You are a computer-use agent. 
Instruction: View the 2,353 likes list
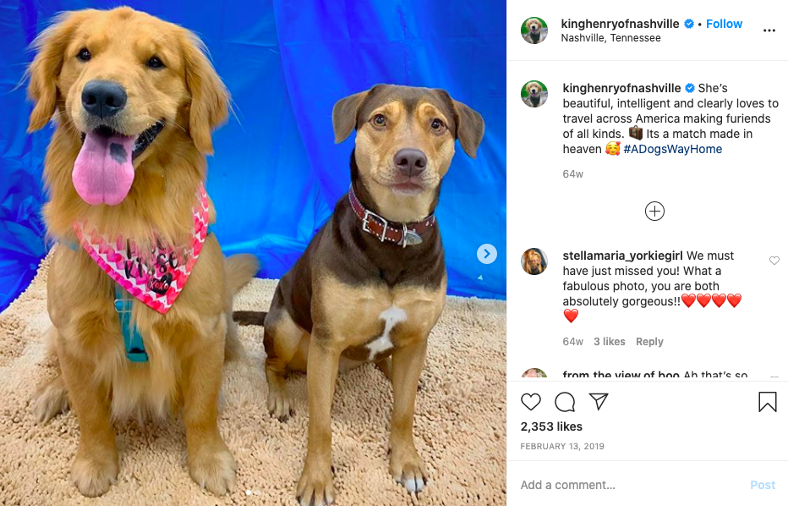[x=551, y=426]
